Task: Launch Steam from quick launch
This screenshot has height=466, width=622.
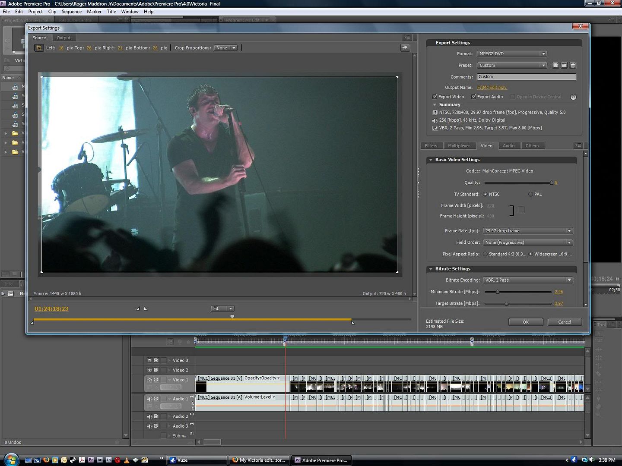Action: click(73, 460)
